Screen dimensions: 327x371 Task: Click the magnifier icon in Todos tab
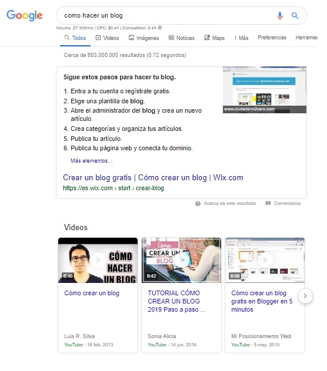(67, 38)
